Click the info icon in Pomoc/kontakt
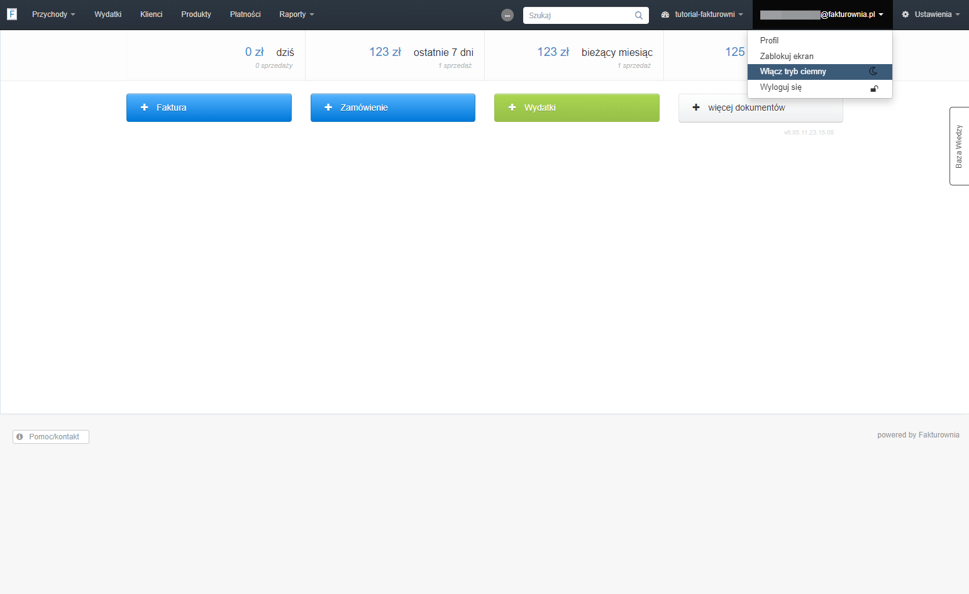969x594 pixels. [x=19, y=436]
